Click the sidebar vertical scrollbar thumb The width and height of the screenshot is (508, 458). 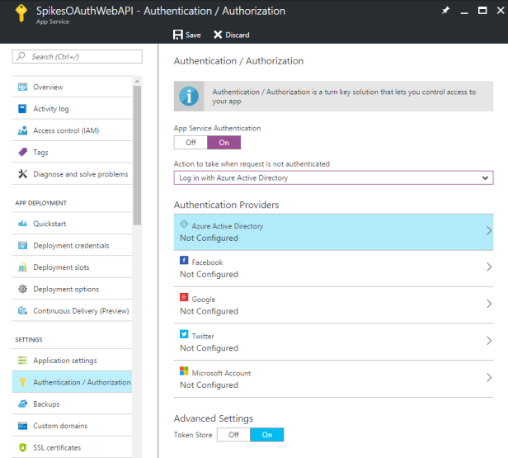pos(137,155)
